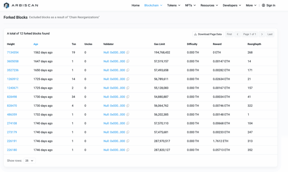Copy validator address for block 3605058
This screenshot has height=172, width=288.
coord(128,61)
